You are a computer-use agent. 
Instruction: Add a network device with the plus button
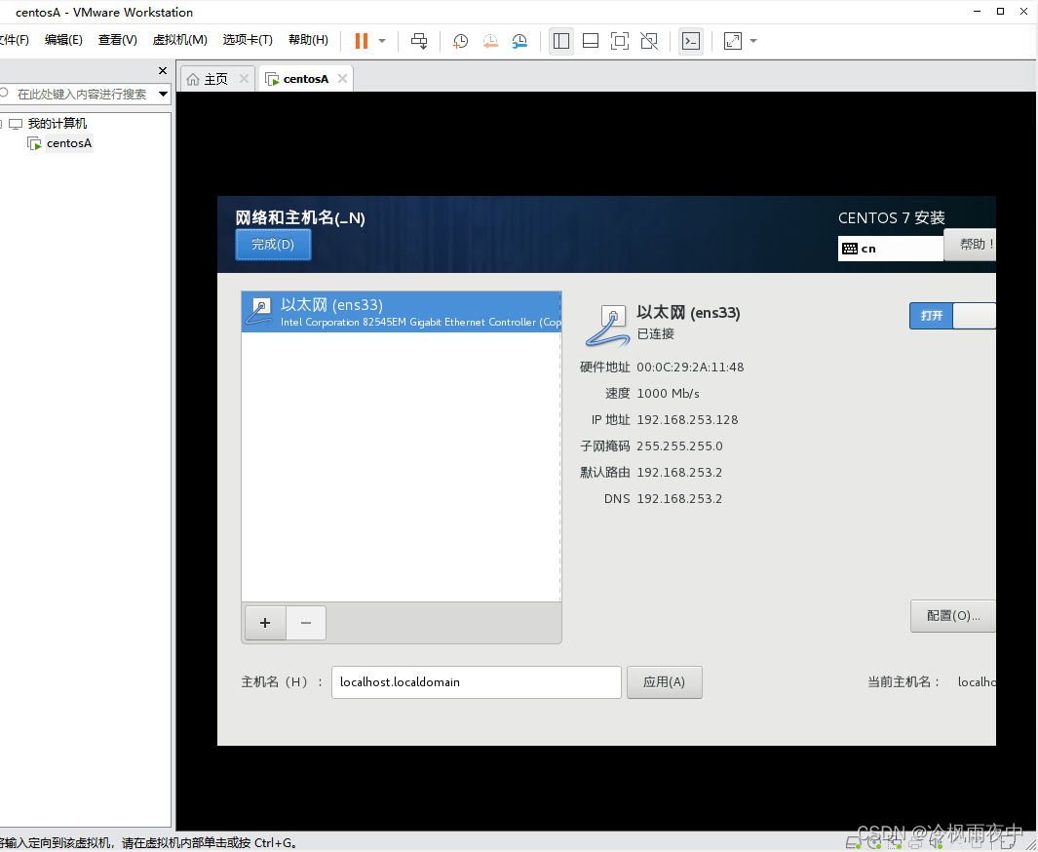coord(265,623)
